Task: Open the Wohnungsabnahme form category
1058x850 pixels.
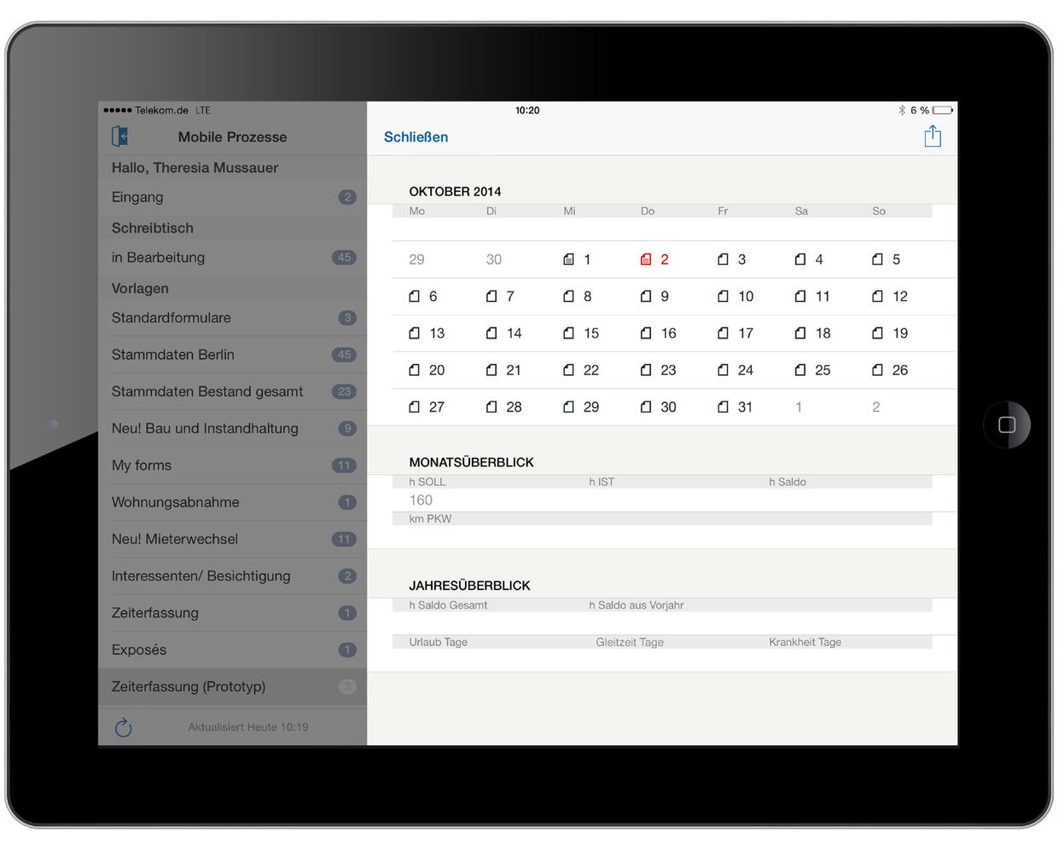Action: [x=176, y=502]
